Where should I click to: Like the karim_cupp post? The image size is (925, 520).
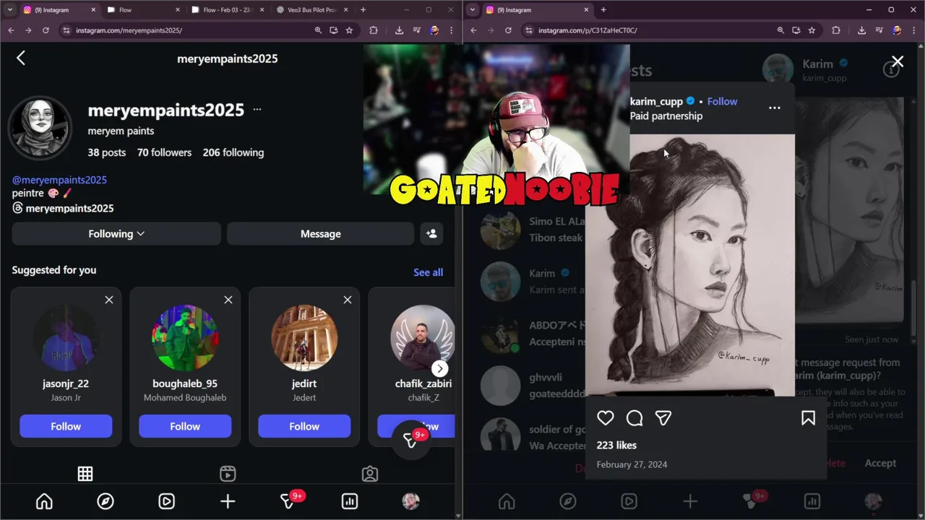pos(606,418)
